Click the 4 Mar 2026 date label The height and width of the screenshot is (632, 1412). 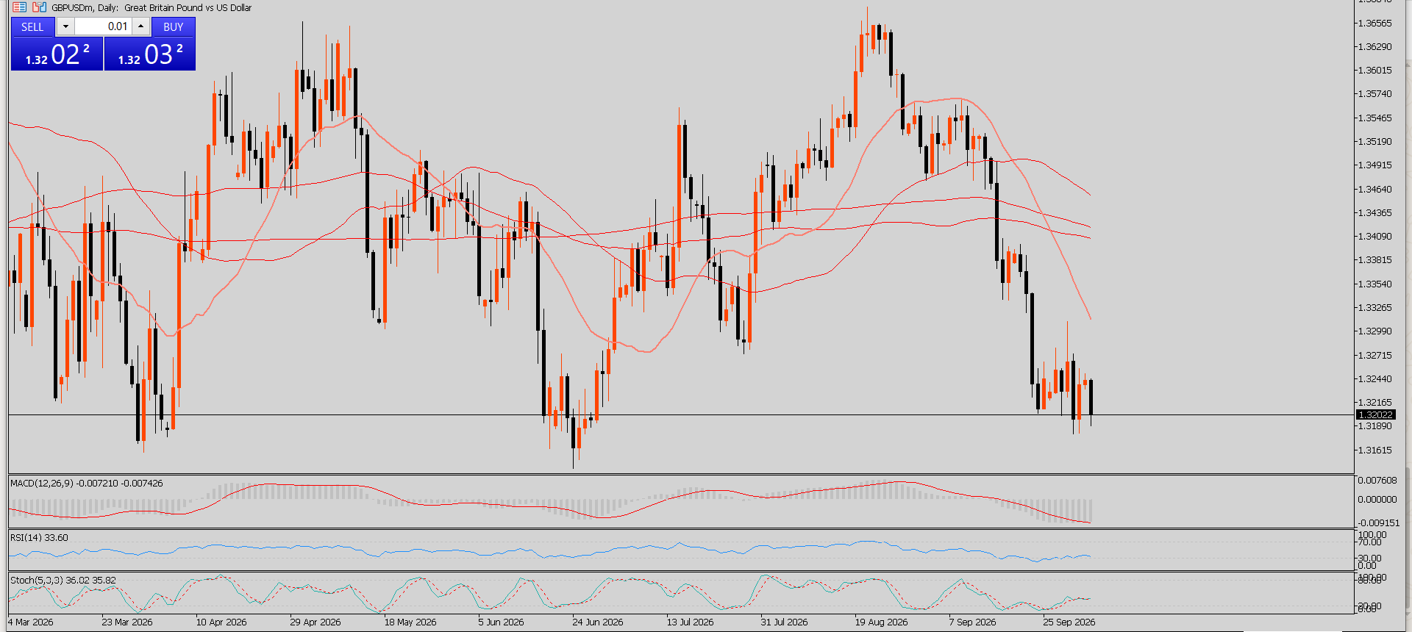click(x=31, y=622)
